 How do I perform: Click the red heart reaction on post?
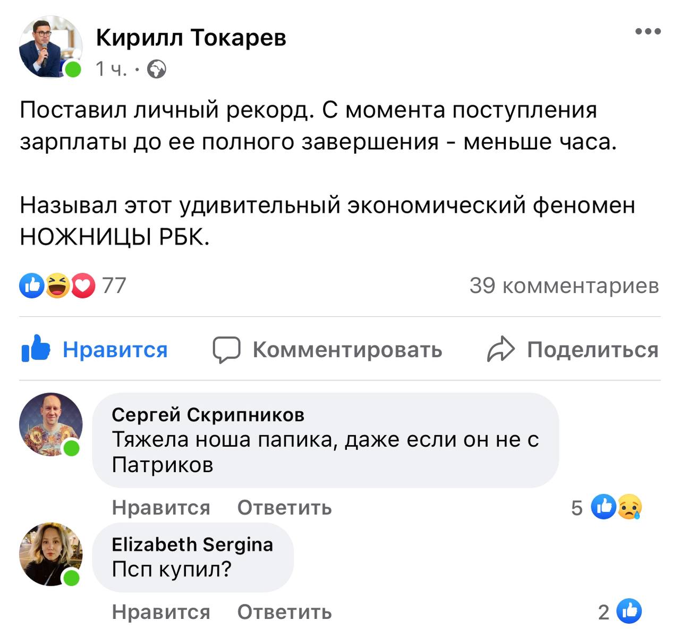tap(83, 286)
